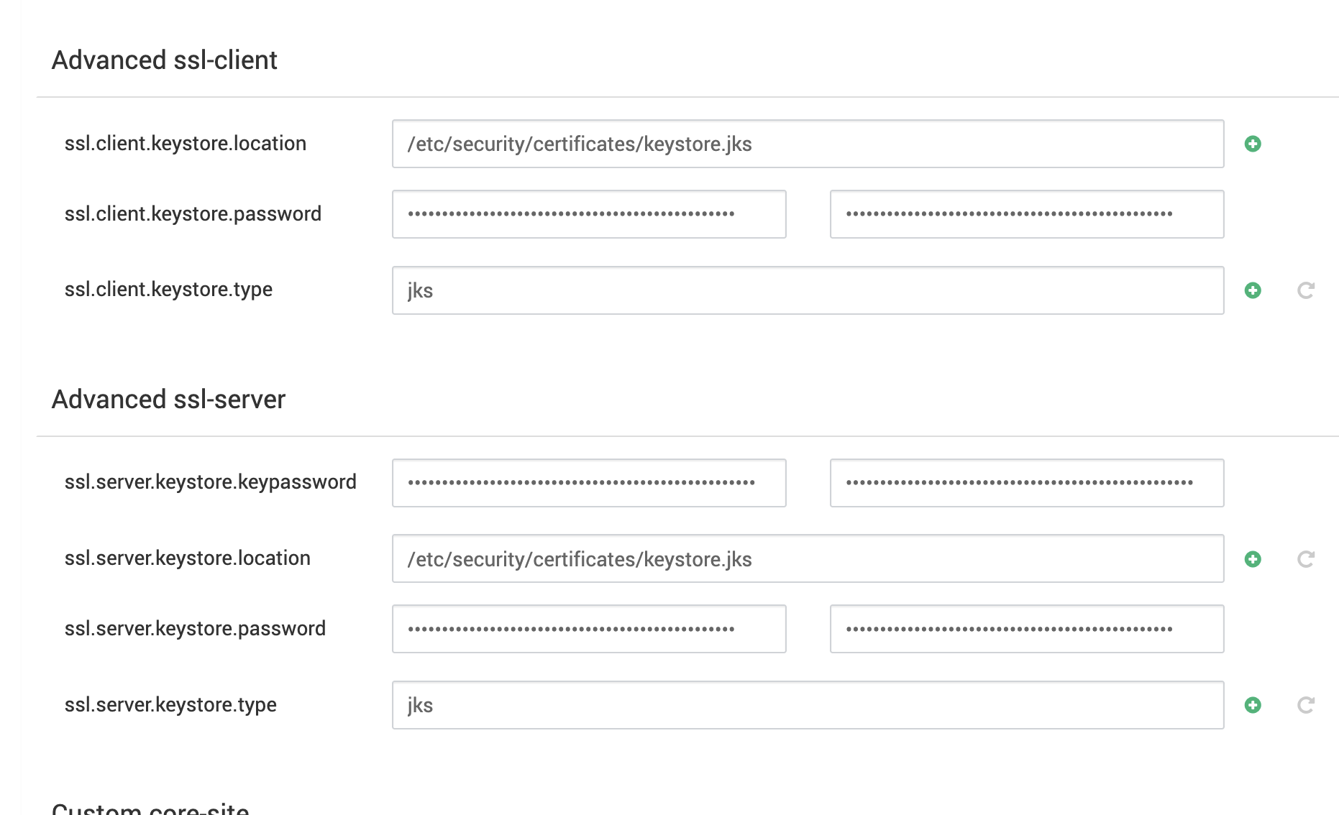The width and height of the screenshot is (1339, 815).
Task: Focus the ssl.client.keystore.location path field
Action: tap(808, 144)
